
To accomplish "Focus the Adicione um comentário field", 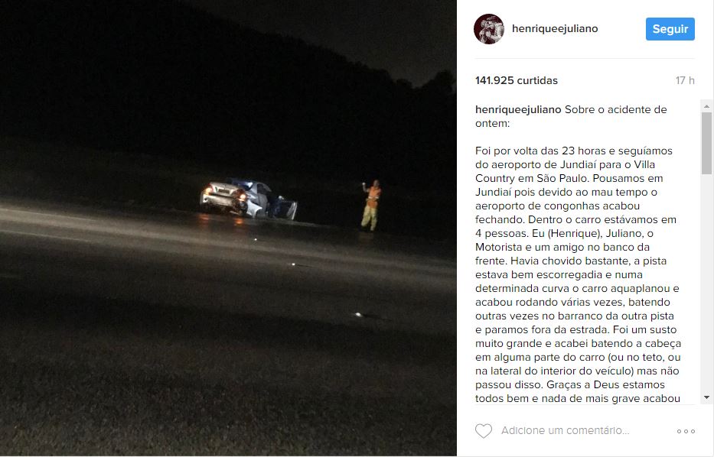I will [x=565, y=430].
